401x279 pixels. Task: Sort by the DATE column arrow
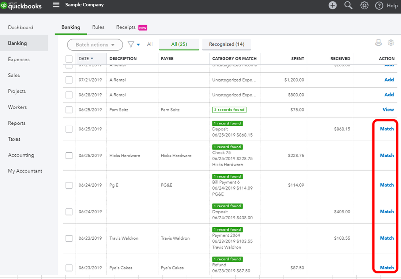(92, 59)
